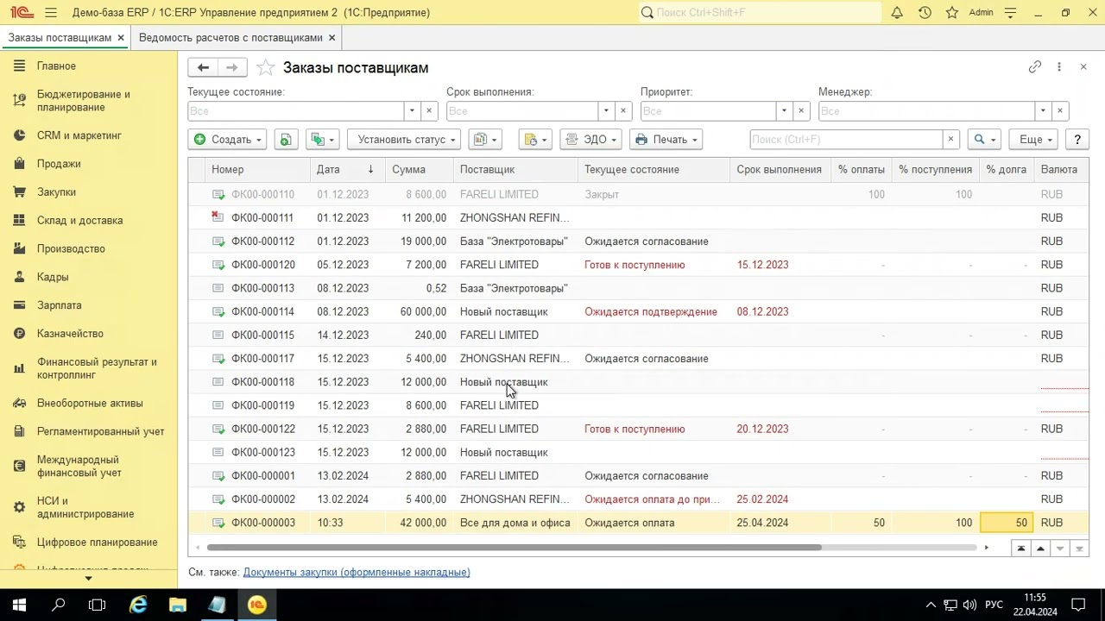Jump to first row of the list
Screen dimensions: 1105x621
(x=1021, y=549)
